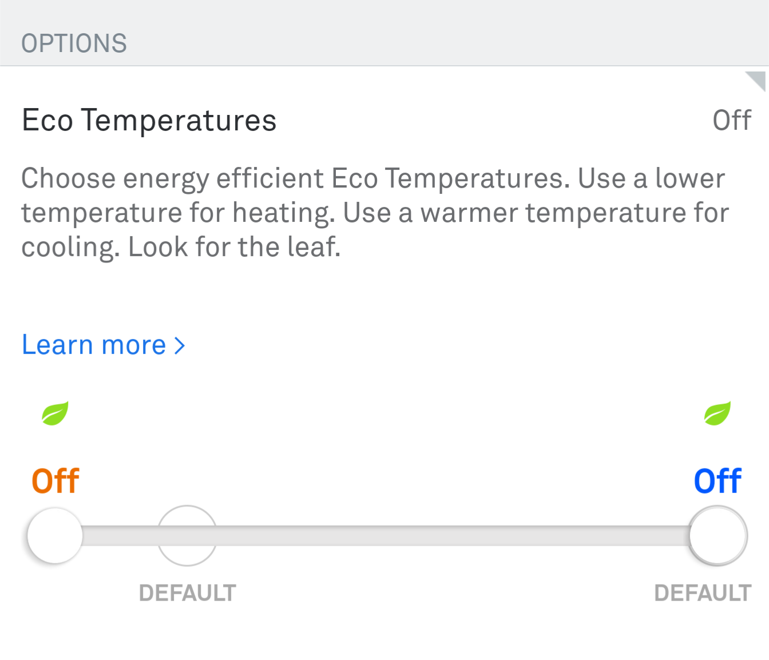Click the chevron arrow beside Learn more

click(180, 345)
